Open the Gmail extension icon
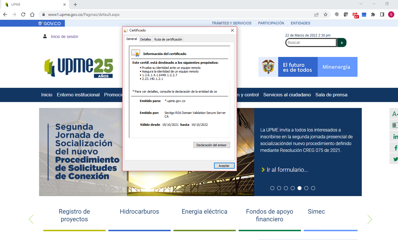 coord(355,15)
